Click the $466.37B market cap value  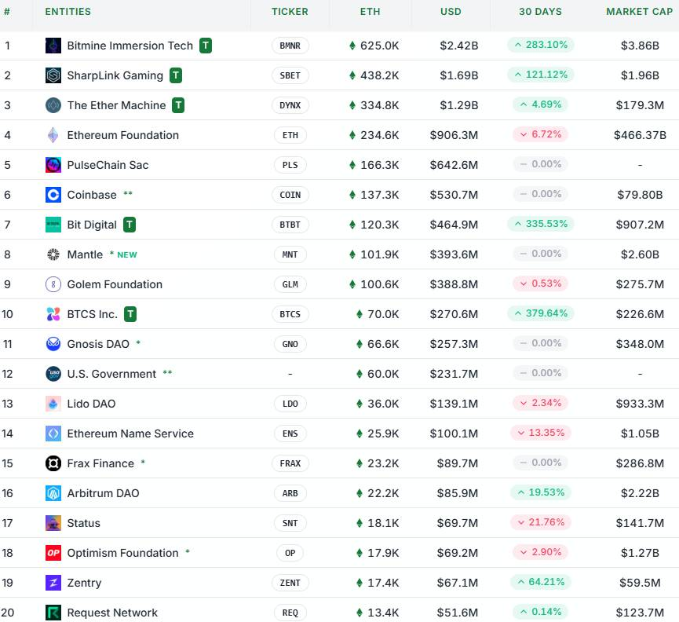640,135
